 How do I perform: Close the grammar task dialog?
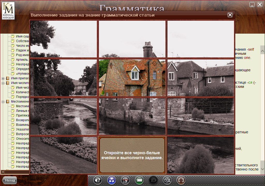pyautogui.click(x=230, y=15)
